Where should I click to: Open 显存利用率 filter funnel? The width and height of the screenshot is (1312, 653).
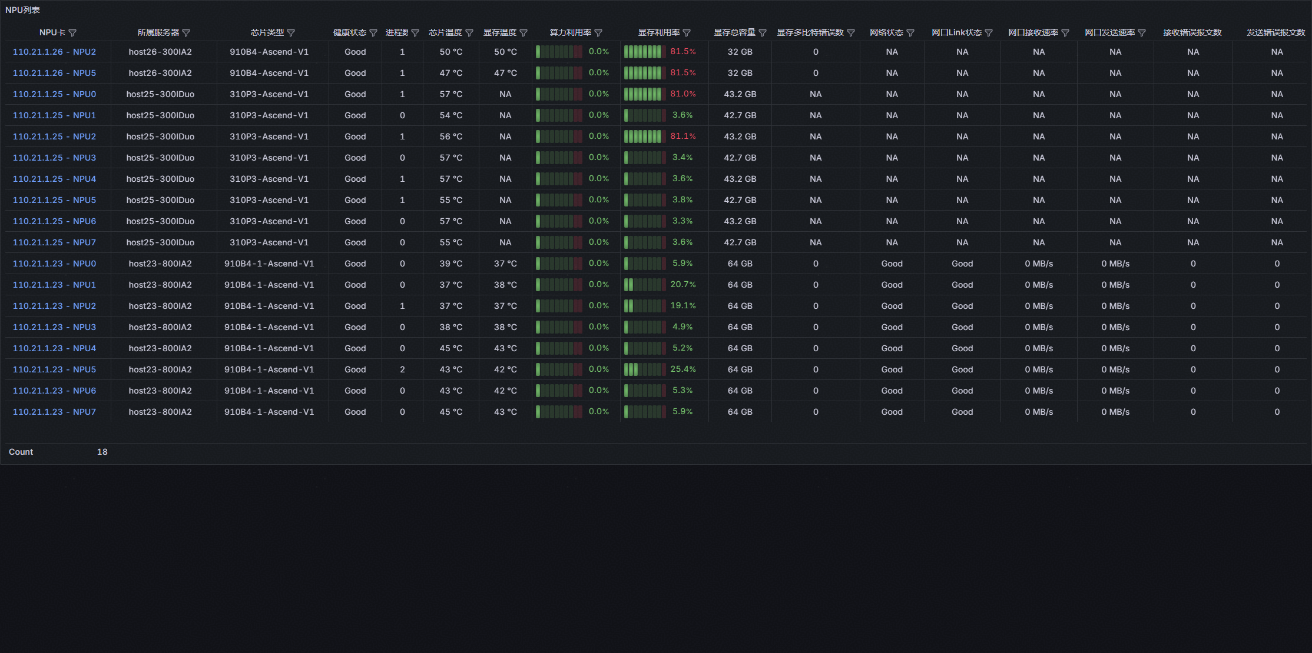coord(687,33)
